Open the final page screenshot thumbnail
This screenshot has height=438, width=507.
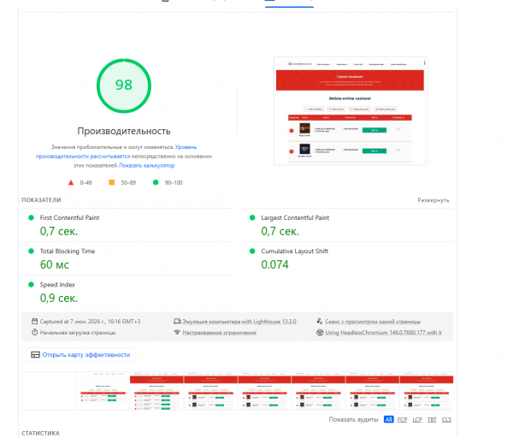tap(351, 111)
